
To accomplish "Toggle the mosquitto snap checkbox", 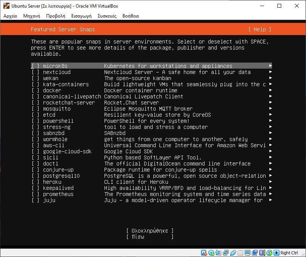I will tap(35, 109).
